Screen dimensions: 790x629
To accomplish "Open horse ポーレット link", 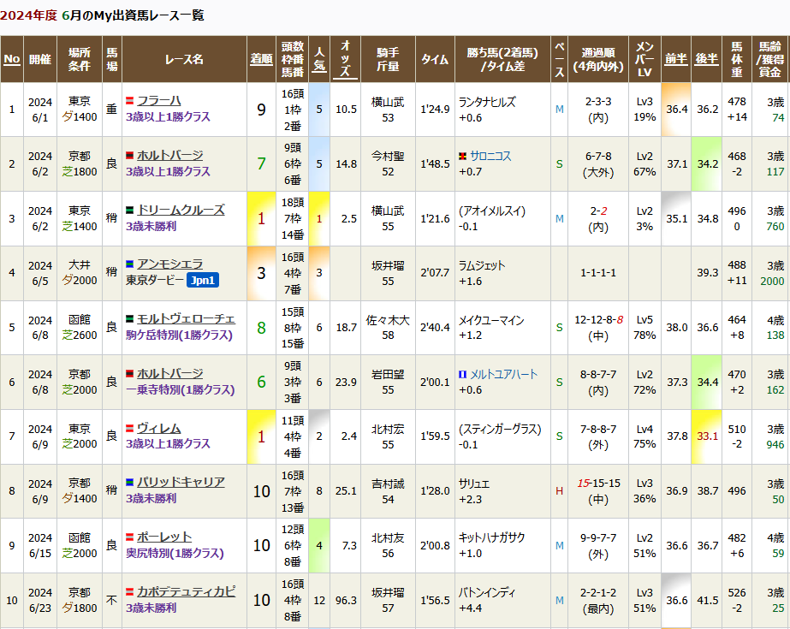I will [x=164, y=537].
